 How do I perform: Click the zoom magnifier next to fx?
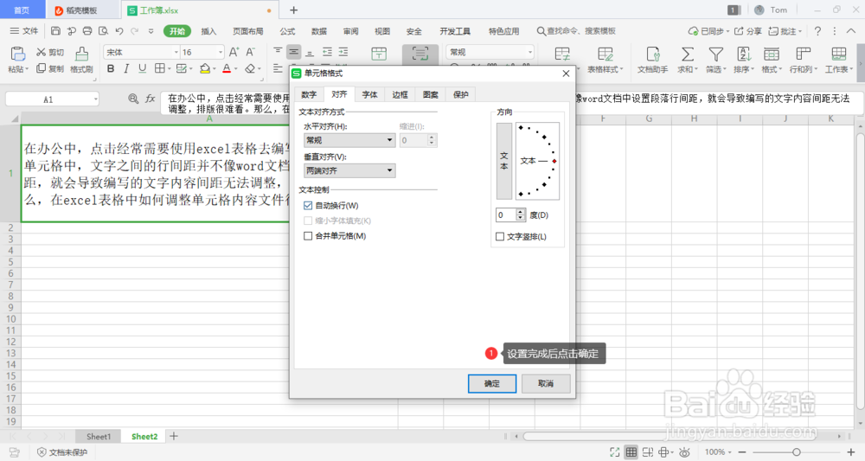click(133, 99)
